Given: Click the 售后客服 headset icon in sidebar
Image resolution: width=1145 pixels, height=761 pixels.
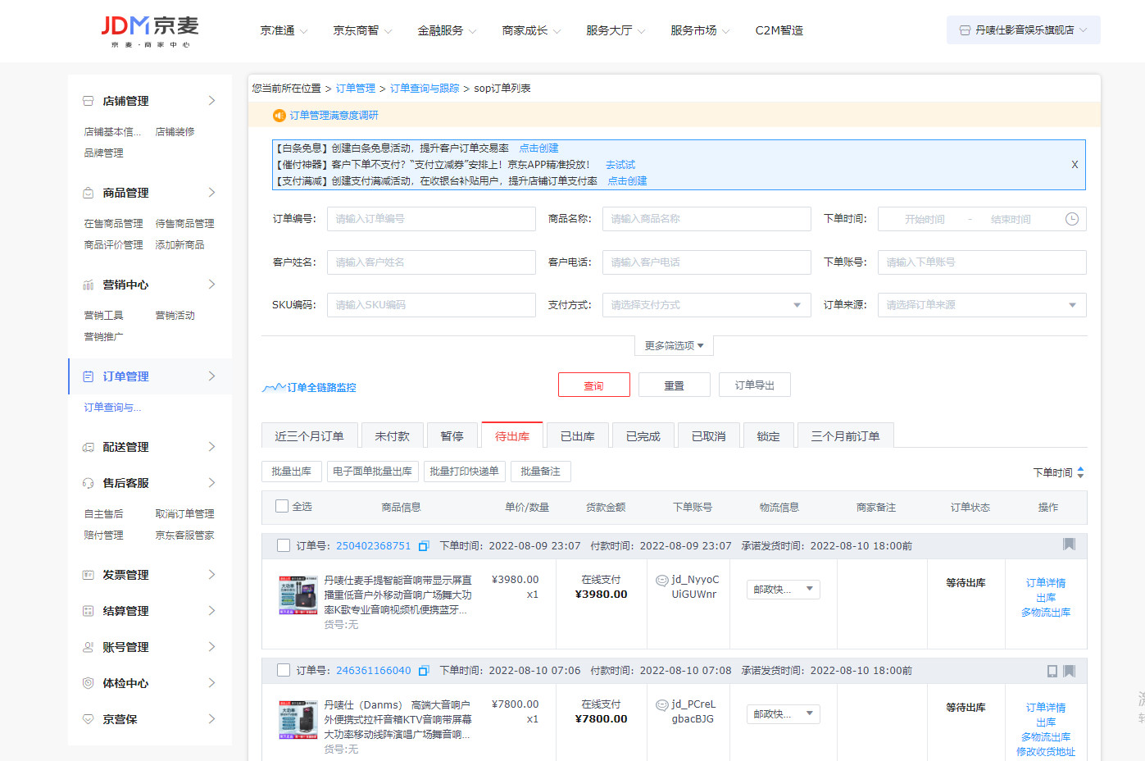Looking at the screenshot, I should (88, 483).
